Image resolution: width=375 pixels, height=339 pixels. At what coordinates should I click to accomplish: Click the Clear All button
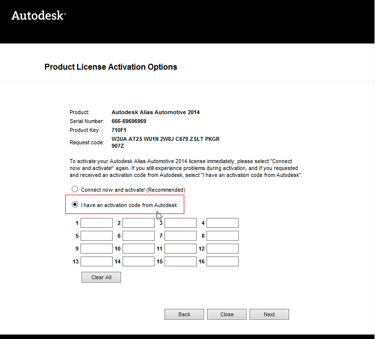(x=101, y=277)
